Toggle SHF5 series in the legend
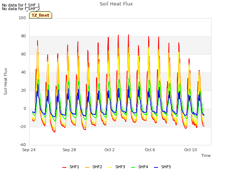Viewport: 233px width, 174px height. pyautogui.click(x=162, y=167)
